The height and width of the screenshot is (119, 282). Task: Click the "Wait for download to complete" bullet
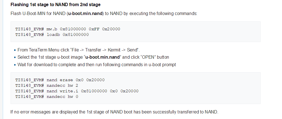coord(96,65)
